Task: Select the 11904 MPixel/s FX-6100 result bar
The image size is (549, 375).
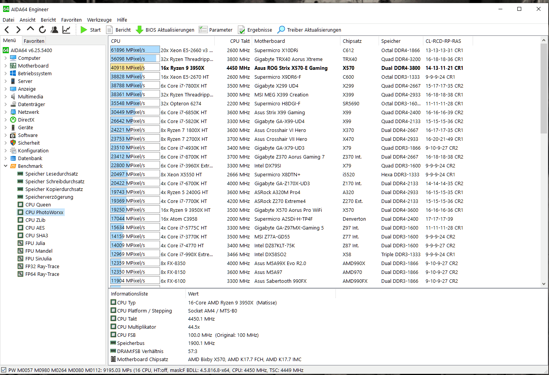Action: (x=135, y=280)
